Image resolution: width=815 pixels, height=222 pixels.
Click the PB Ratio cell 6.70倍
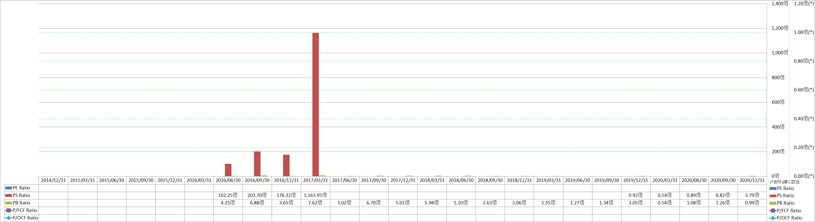pos(374,203)
